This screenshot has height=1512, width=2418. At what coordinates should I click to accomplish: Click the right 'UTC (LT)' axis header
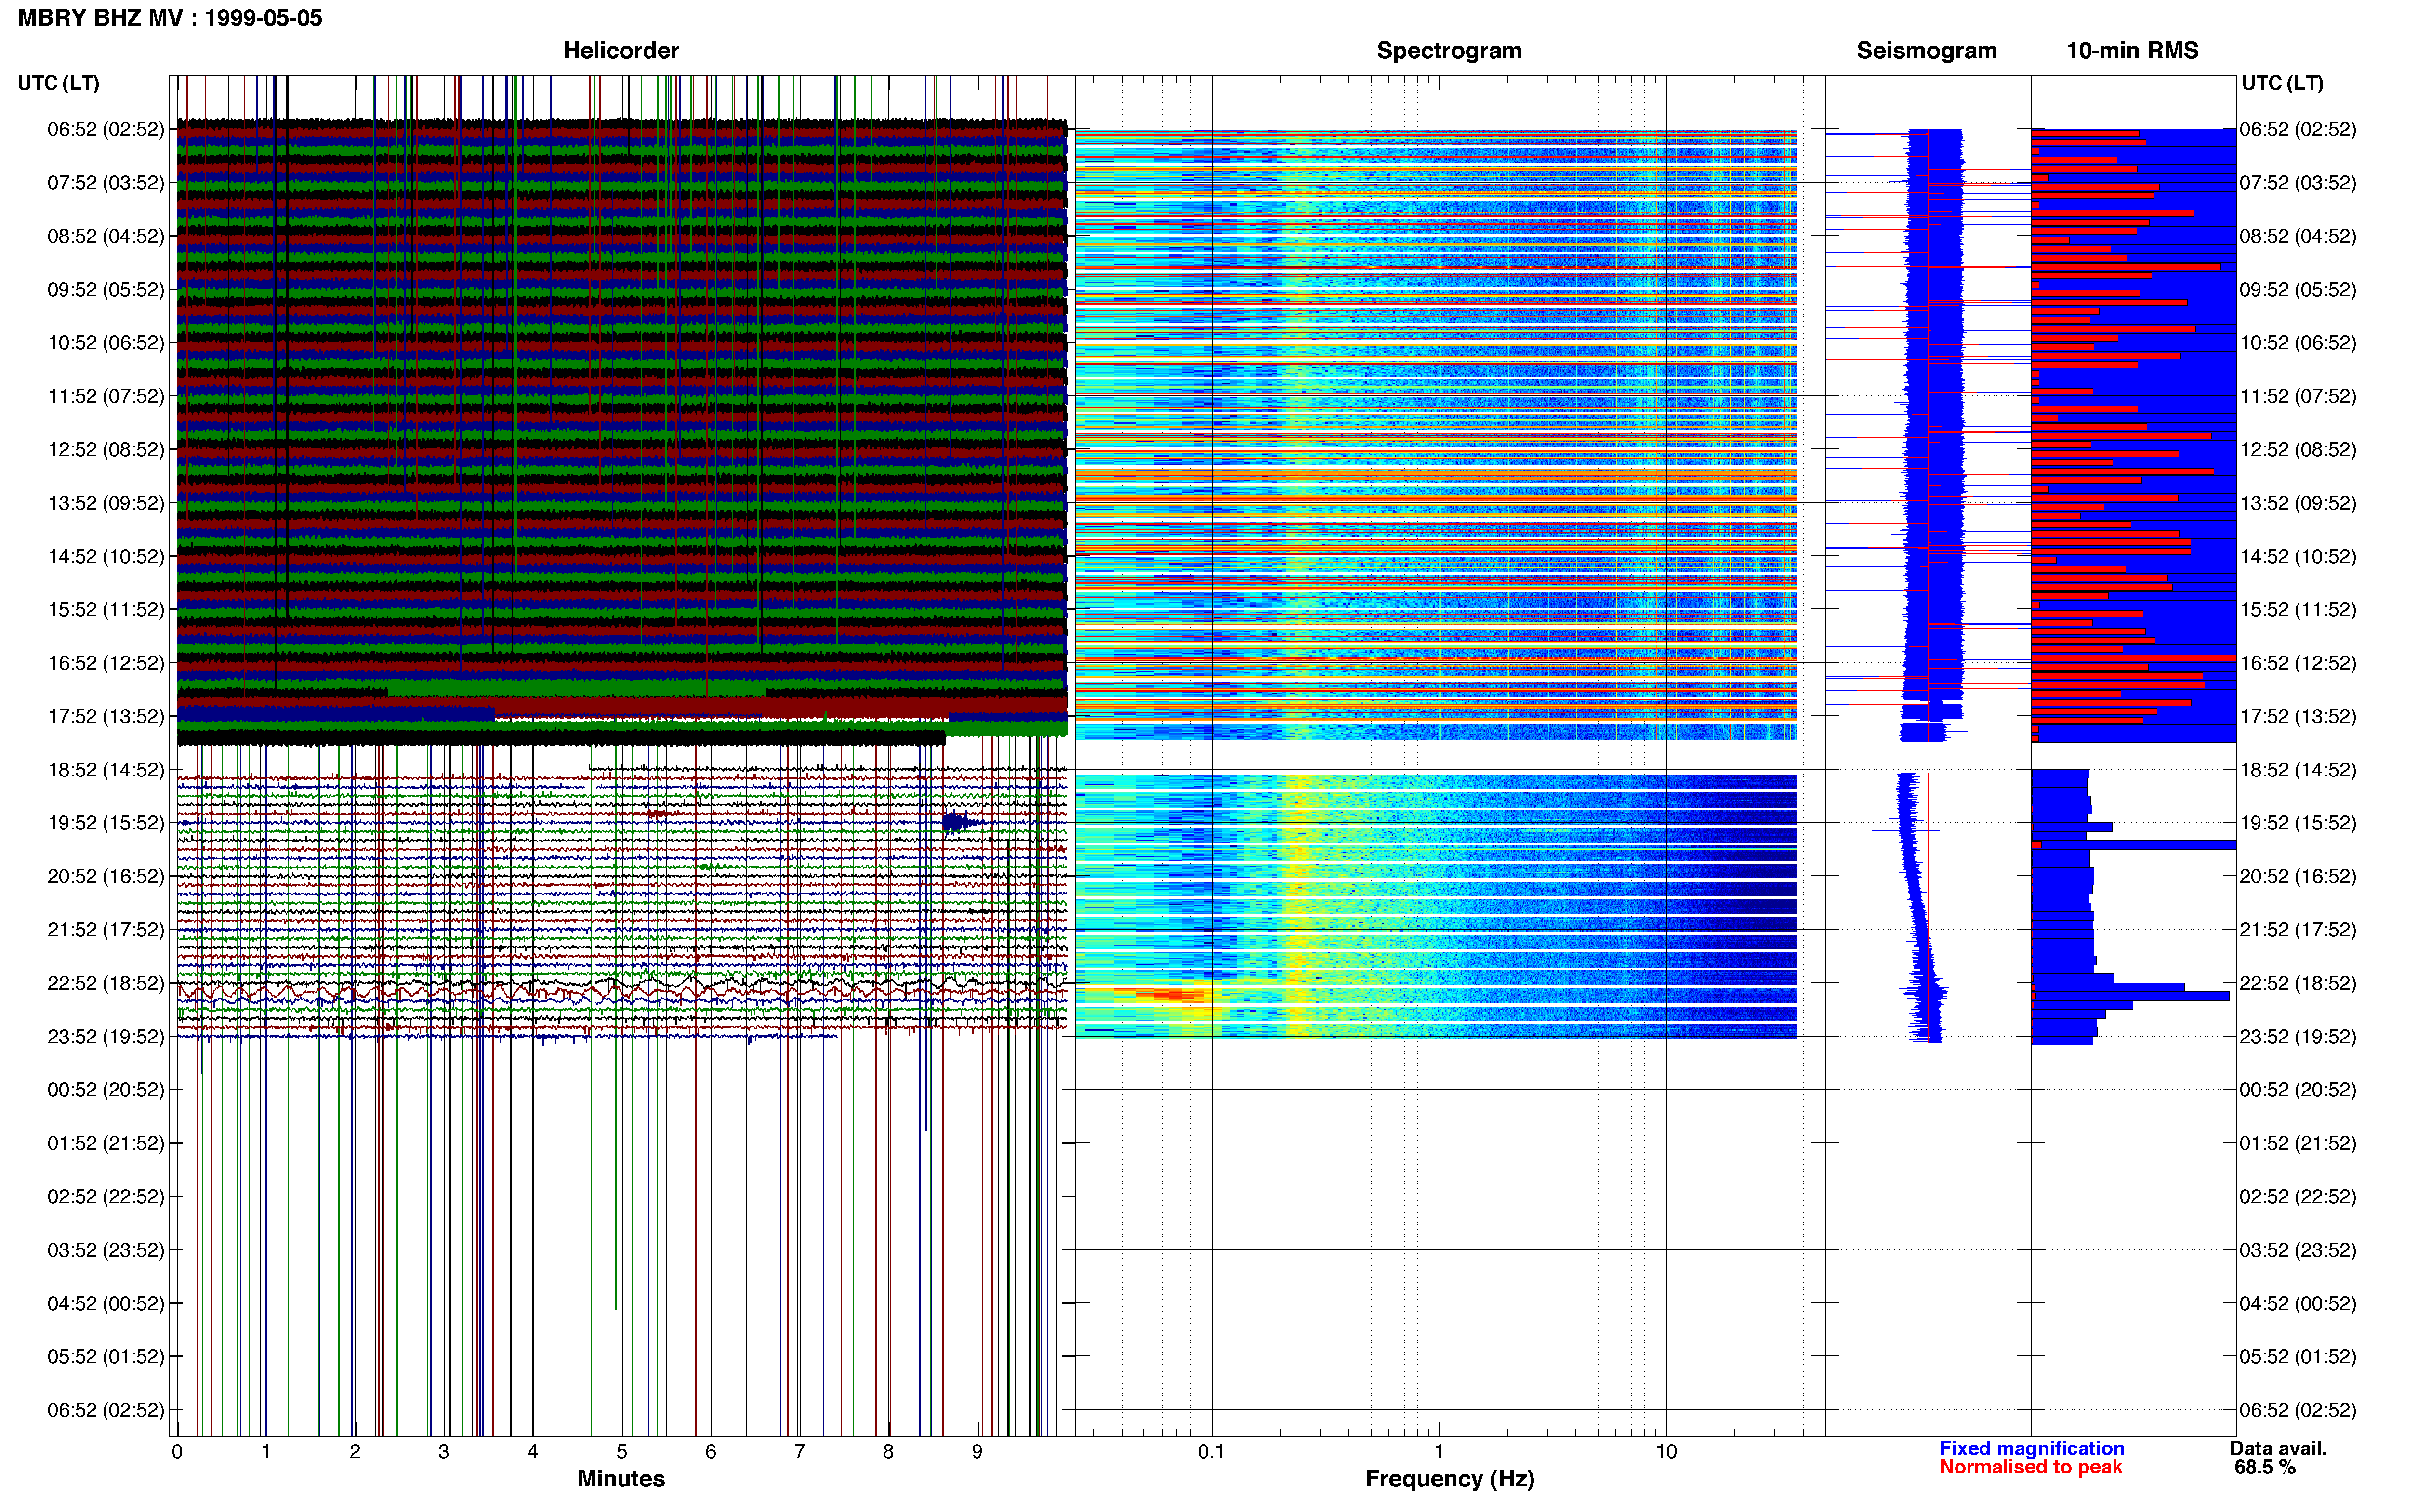pyautogui.click(x=2282, y=82)
